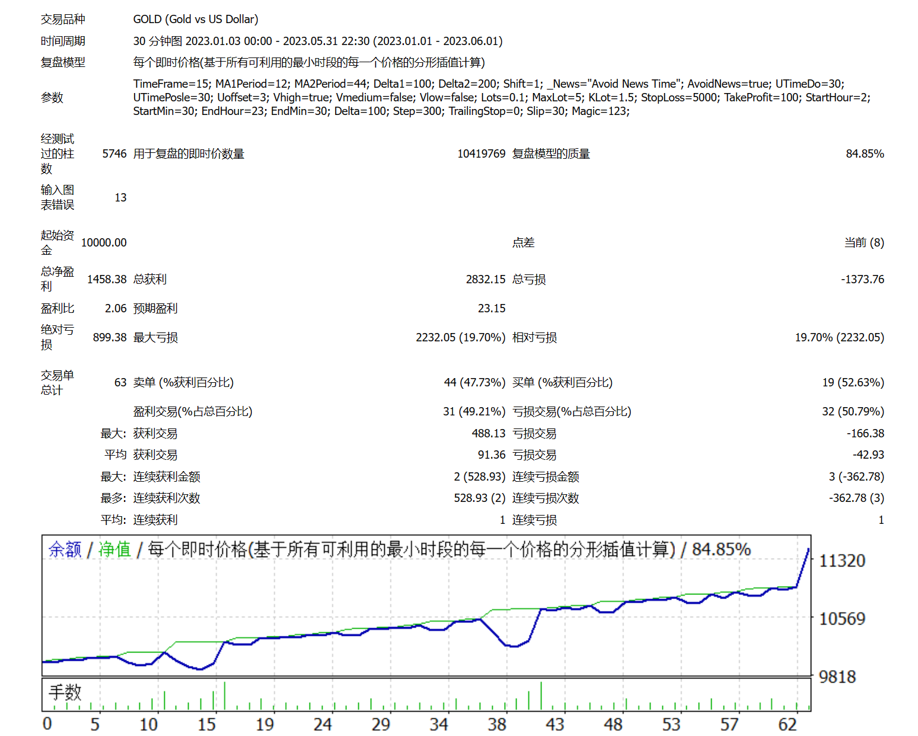This screenshot has width=918, height=736.
Task: Click the 19.70% (2232.05) relative drawdown value
Action: (839, 337)
